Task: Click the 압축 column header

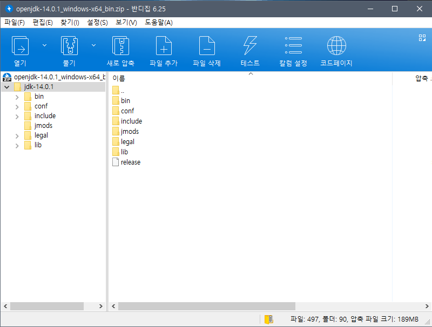Action: pos(422,78)
